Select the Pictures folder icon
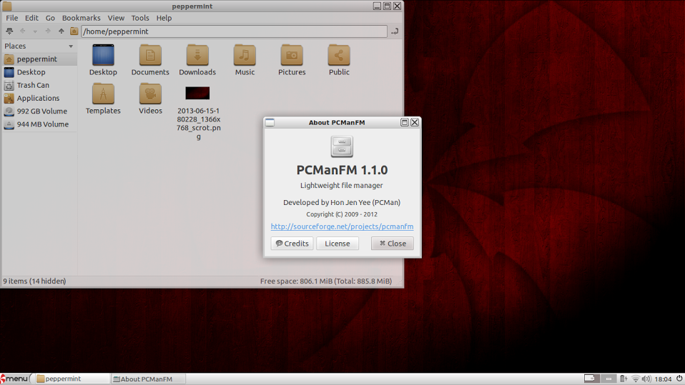685x385 pixels. coord(292,56)
